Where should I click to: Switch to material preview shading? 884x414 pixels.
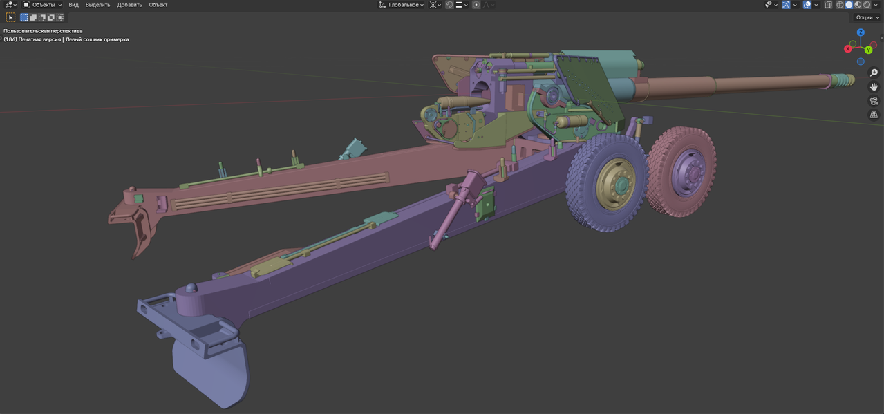(858, 5)
